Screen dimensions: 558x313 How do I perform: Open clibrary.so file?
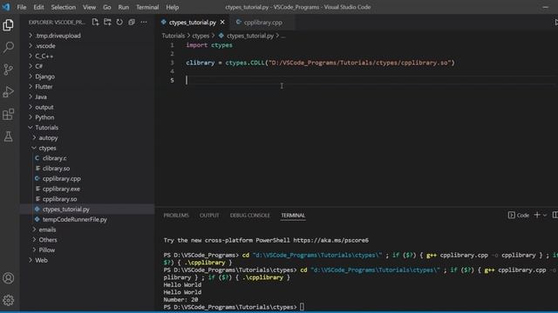click(x=56, y=169)
